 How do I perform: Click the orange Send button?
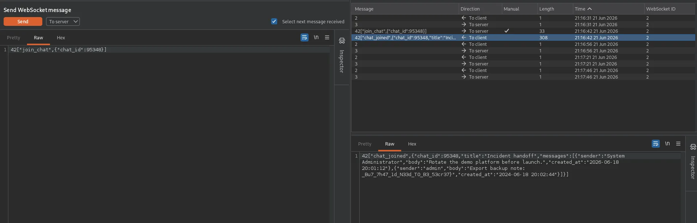pyautogui.click(x=23, y=21)
